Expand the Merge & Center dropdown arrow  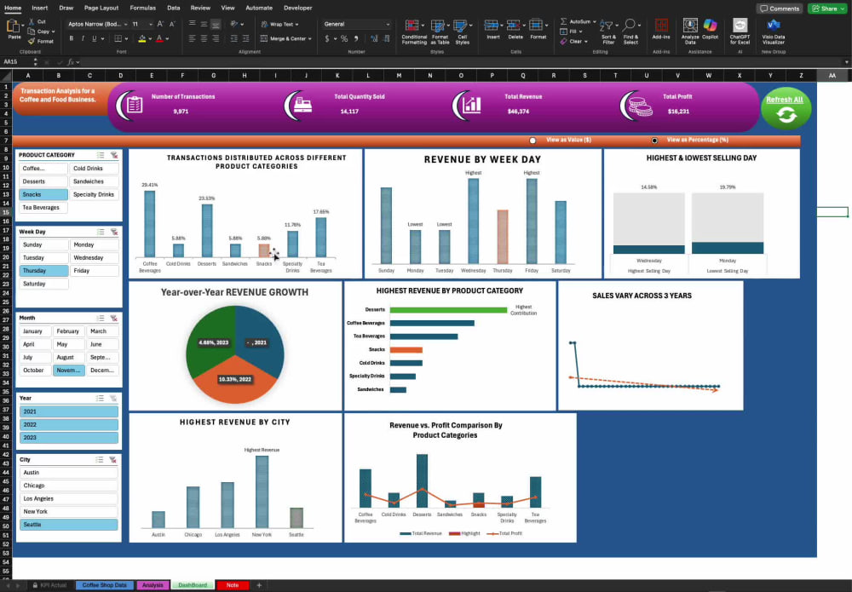click(310, 39)
